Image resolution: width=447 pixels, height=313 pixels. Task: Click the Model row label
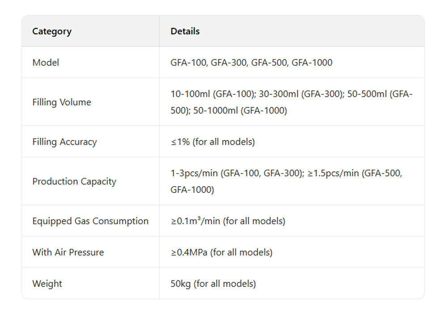click(x=46, y=63)
